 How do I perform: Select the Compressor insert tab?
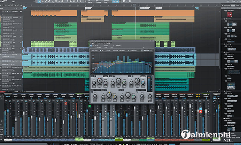[x=100, y=43]
